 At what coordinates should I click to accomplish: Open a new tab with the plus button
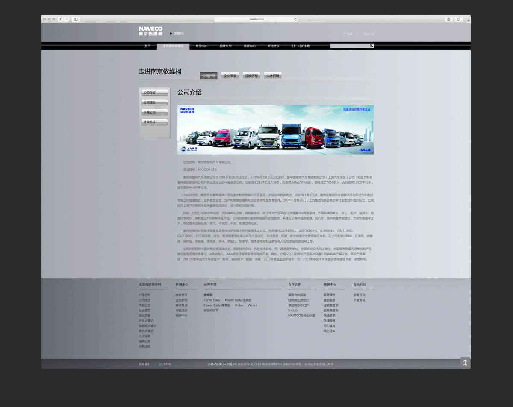(x=469, y=20)
